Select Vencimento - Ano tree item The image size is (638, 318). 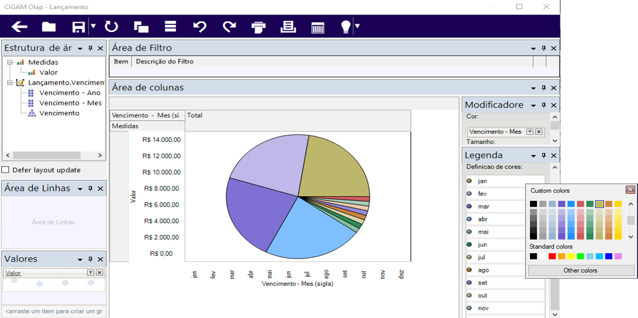70,93
